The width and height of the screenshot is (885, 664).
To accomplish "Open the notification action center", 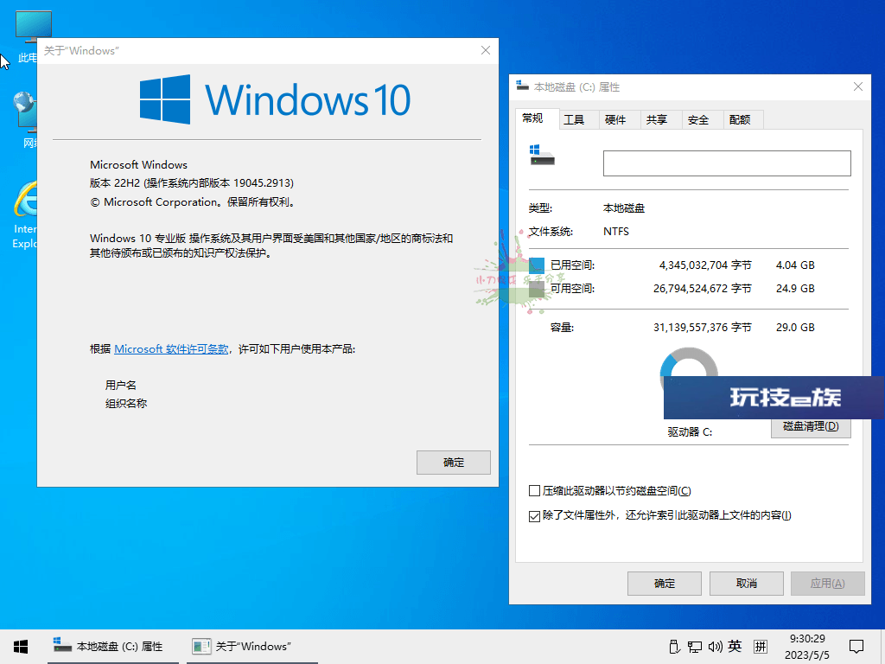I will click(856, 647).
